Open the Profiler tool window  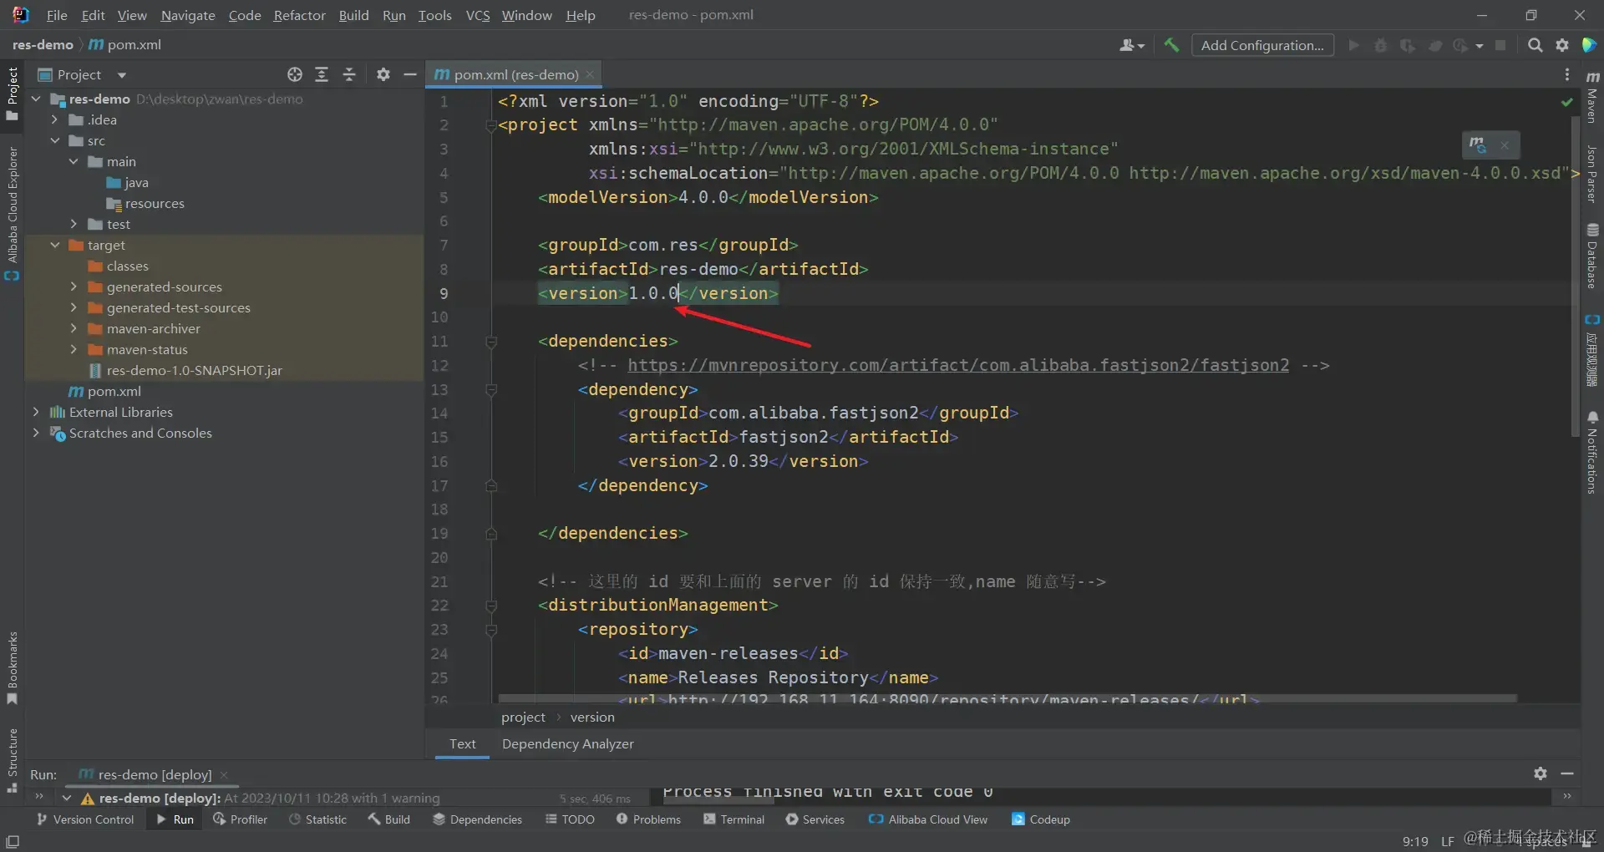click(240, 819)
